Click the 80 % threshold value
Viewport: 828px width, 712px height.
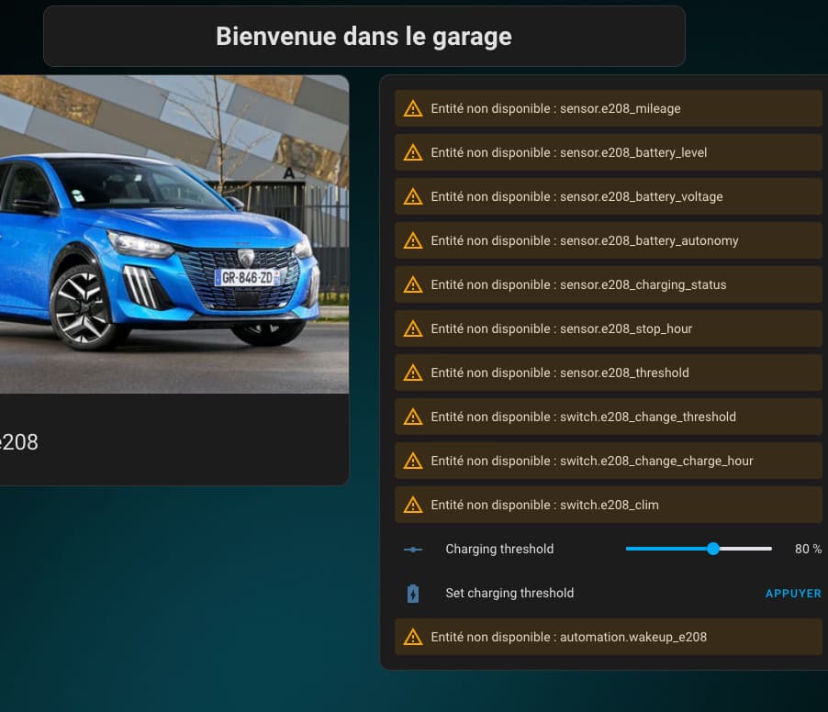808,550
